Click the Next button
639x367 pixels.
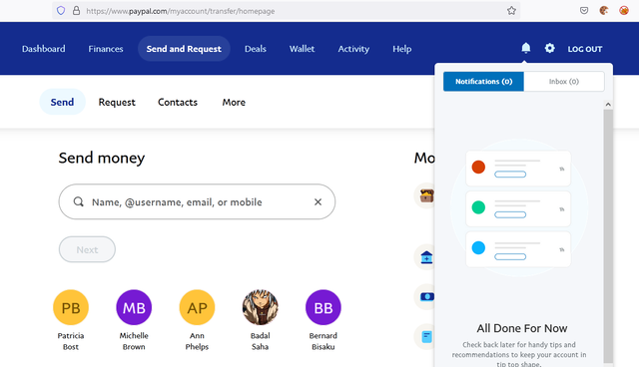[x=87, y=249]
